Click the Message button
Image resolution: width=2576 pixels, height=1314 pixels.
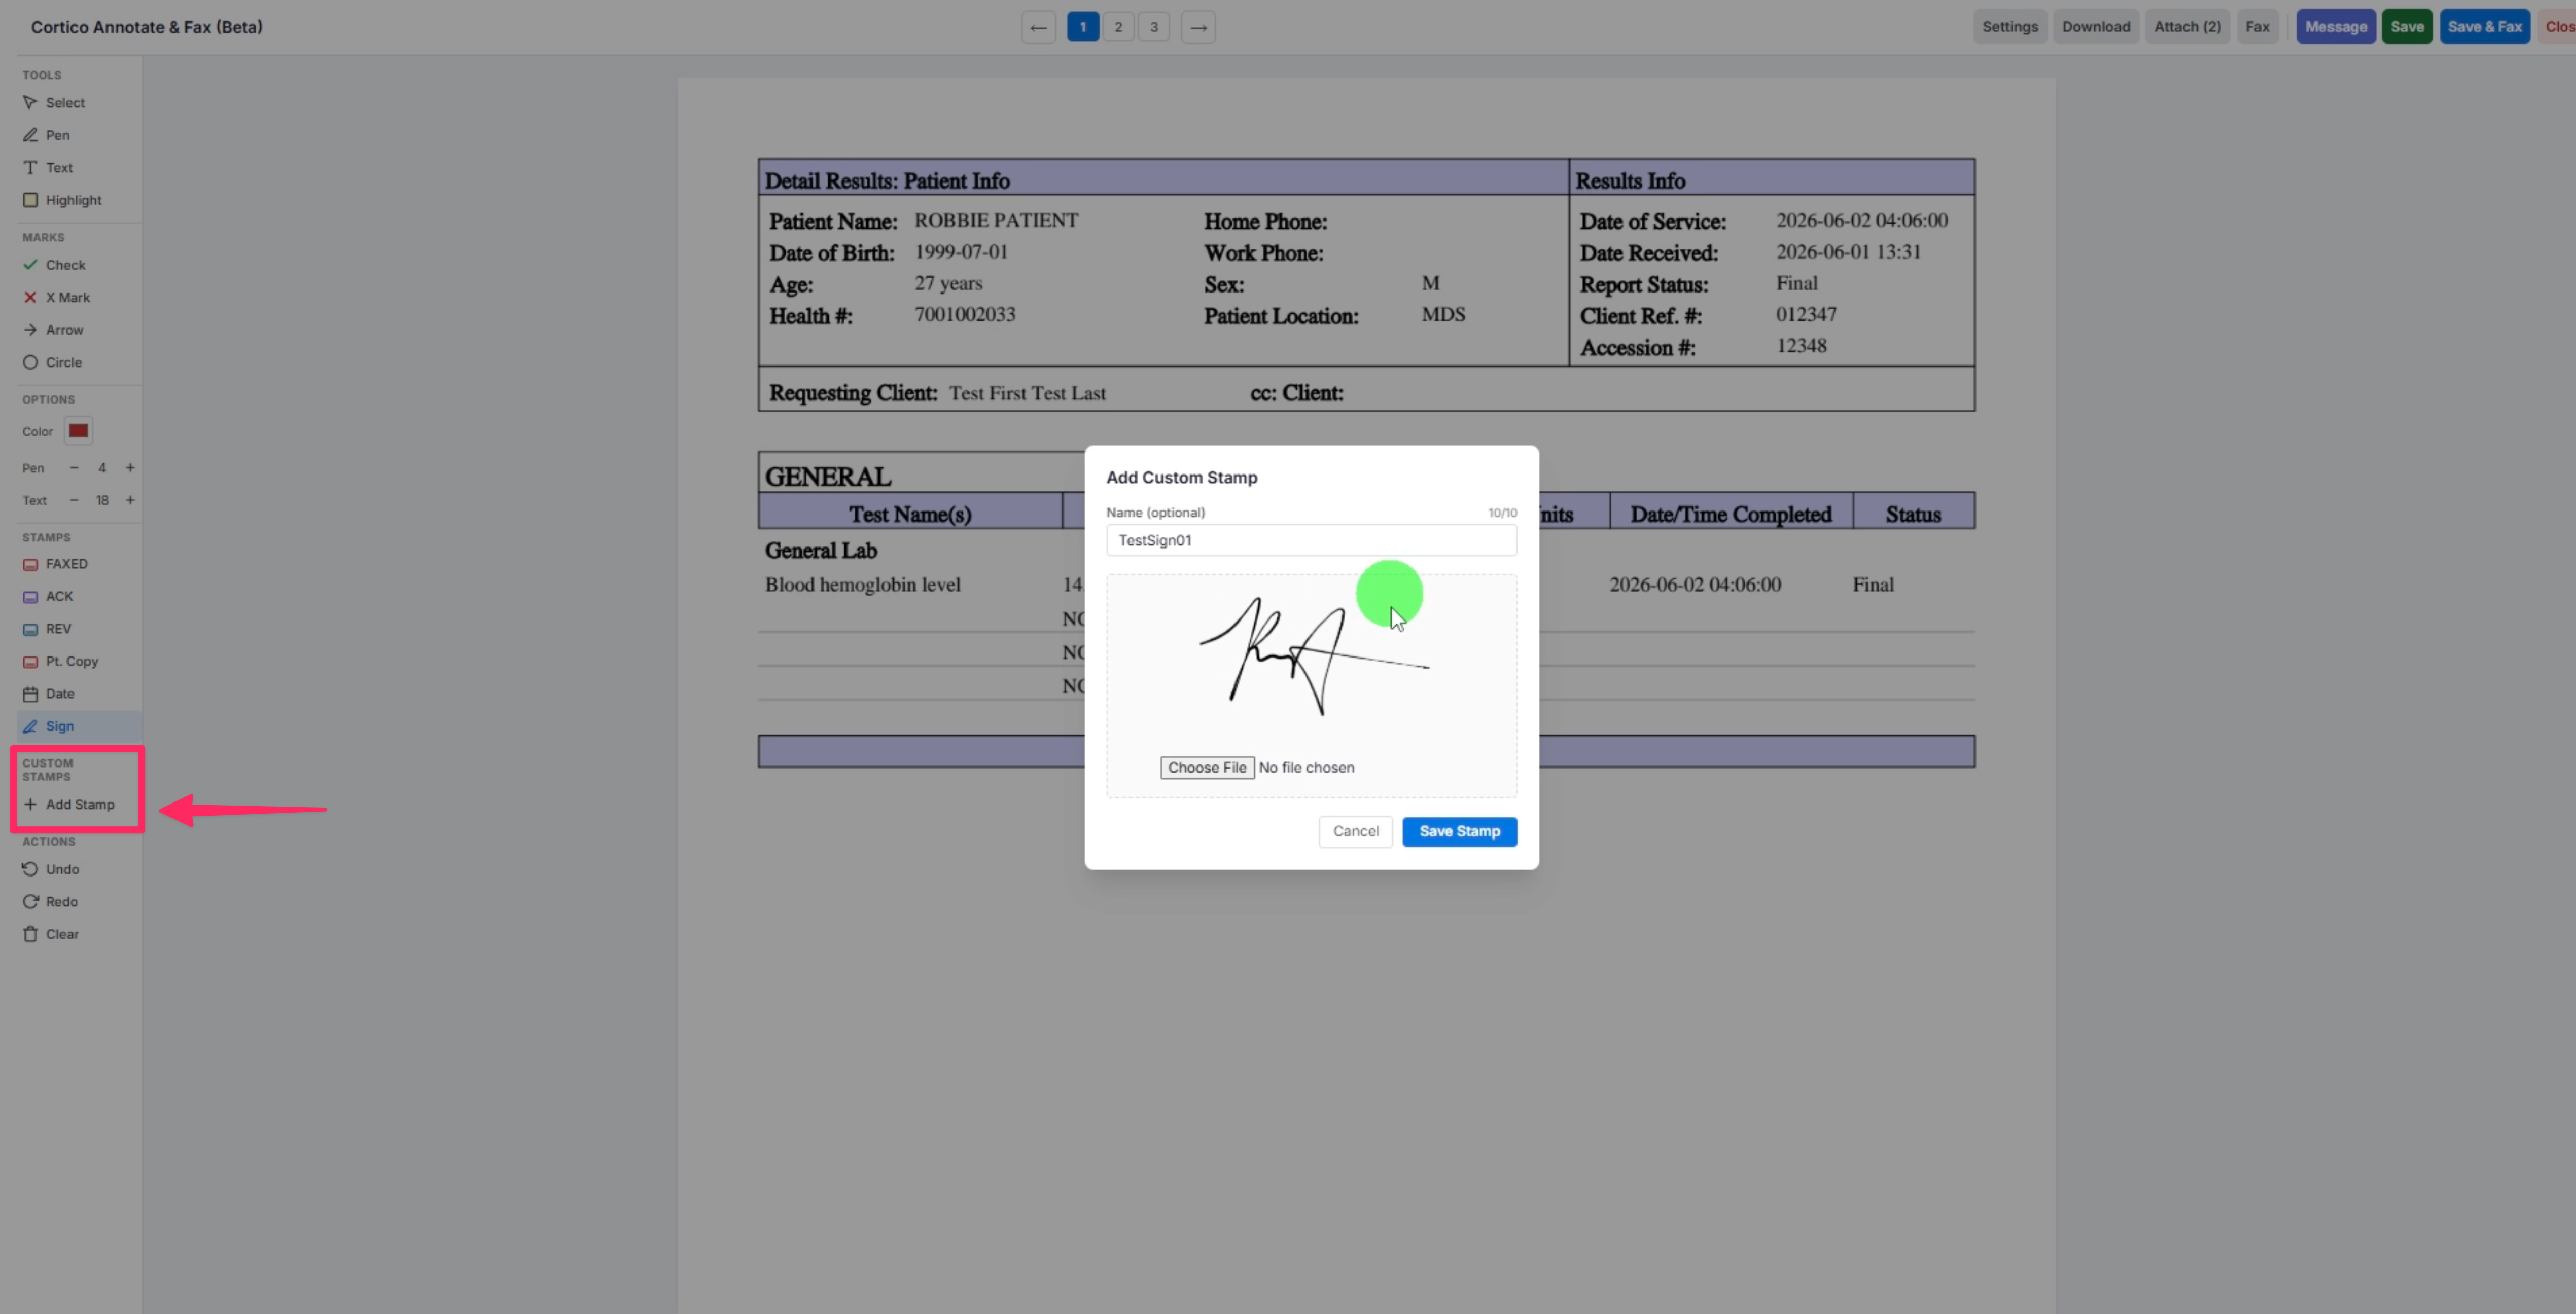point(2336,27)
